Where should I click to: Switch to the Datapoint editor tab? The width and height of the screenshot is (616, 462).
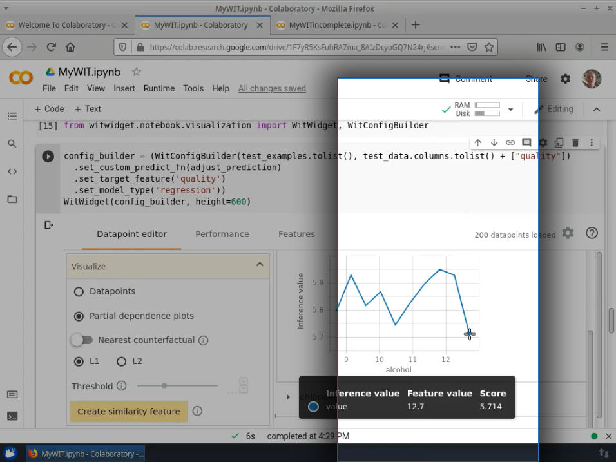pyautogui.click(x=131, y=234)
